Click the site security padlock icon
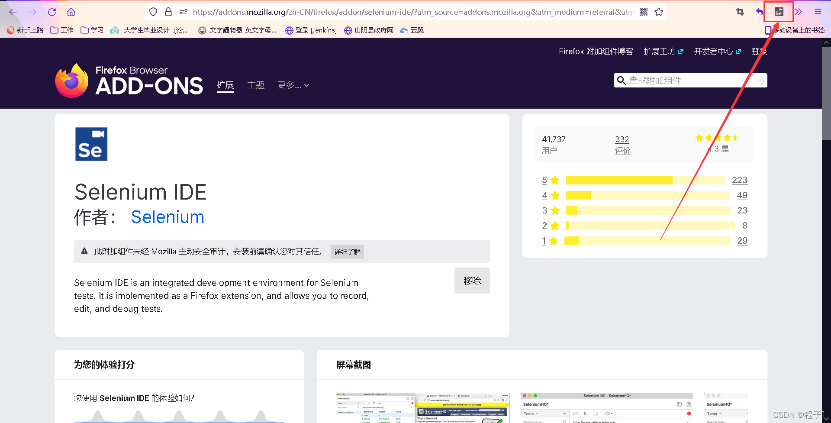This screenshot has height=423, width=831. click(168, 12)
